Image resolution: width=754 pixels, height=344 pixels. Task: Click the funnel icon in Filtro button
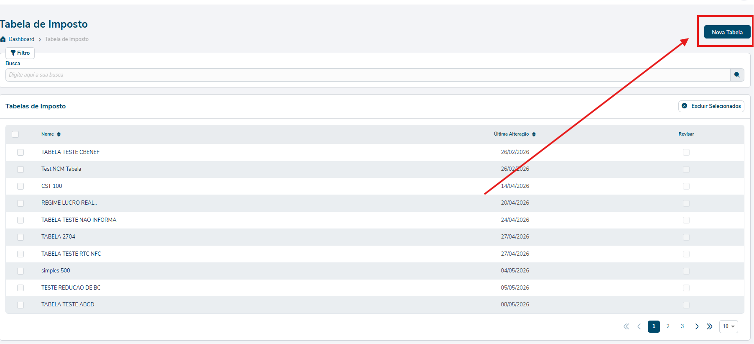pyautogui.click(x=13, y=53)
